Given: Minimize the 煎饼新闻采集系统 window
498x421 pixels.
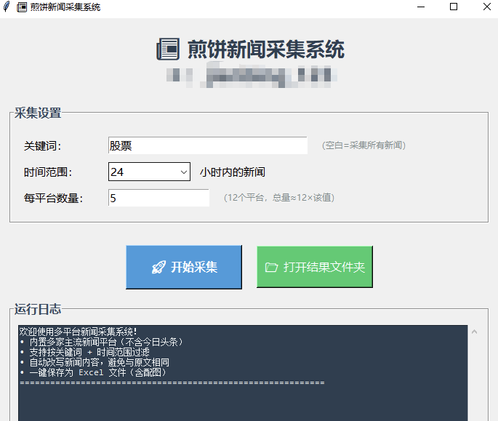Looking at the screenshot, I should click(x=420, y=7).
